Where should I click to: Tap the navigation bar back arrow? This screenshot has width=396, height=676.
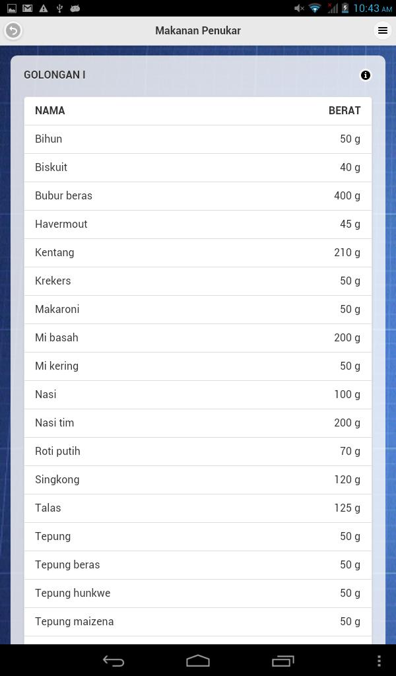coord(114,660)
